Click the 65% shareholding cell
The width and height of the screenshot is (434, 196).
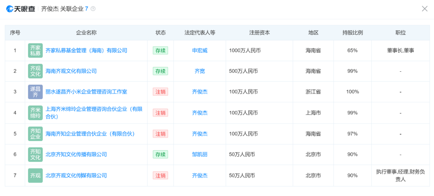click(x=353, y=51)
